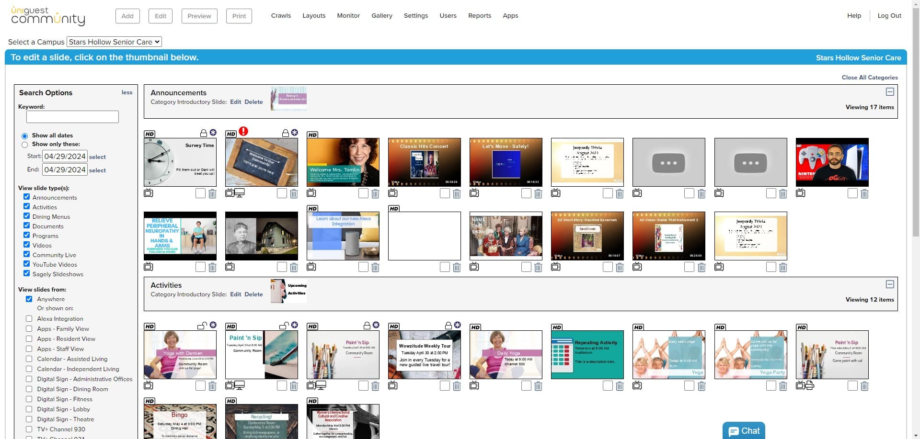Open the Crawls menu
The height and width of the screenshot is (439, 920).
click(281, 15)
